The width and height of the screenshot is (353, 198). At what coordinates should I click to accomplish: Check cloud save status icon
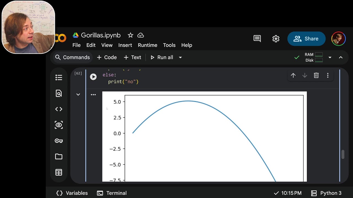tap(141, 35)
